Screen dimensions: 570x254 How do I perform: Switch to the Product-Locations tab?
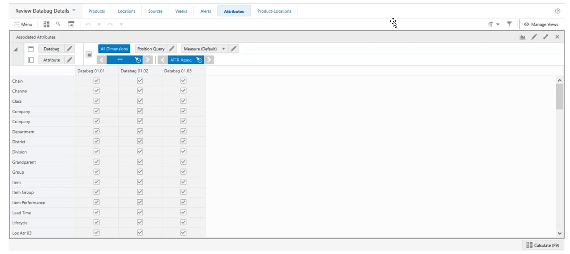274,11
